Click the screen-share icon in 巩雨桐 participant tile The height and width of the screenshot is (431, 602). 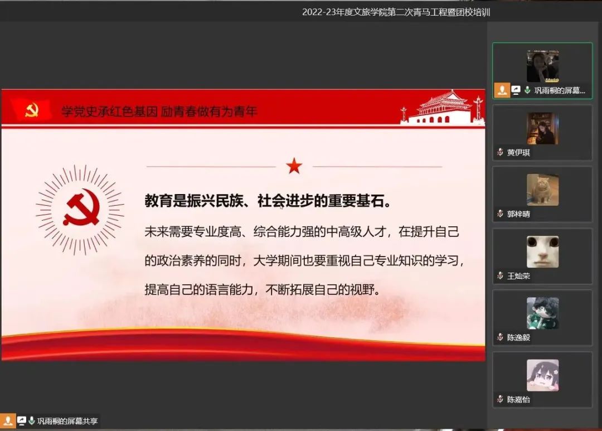click(x=516, y=90)
